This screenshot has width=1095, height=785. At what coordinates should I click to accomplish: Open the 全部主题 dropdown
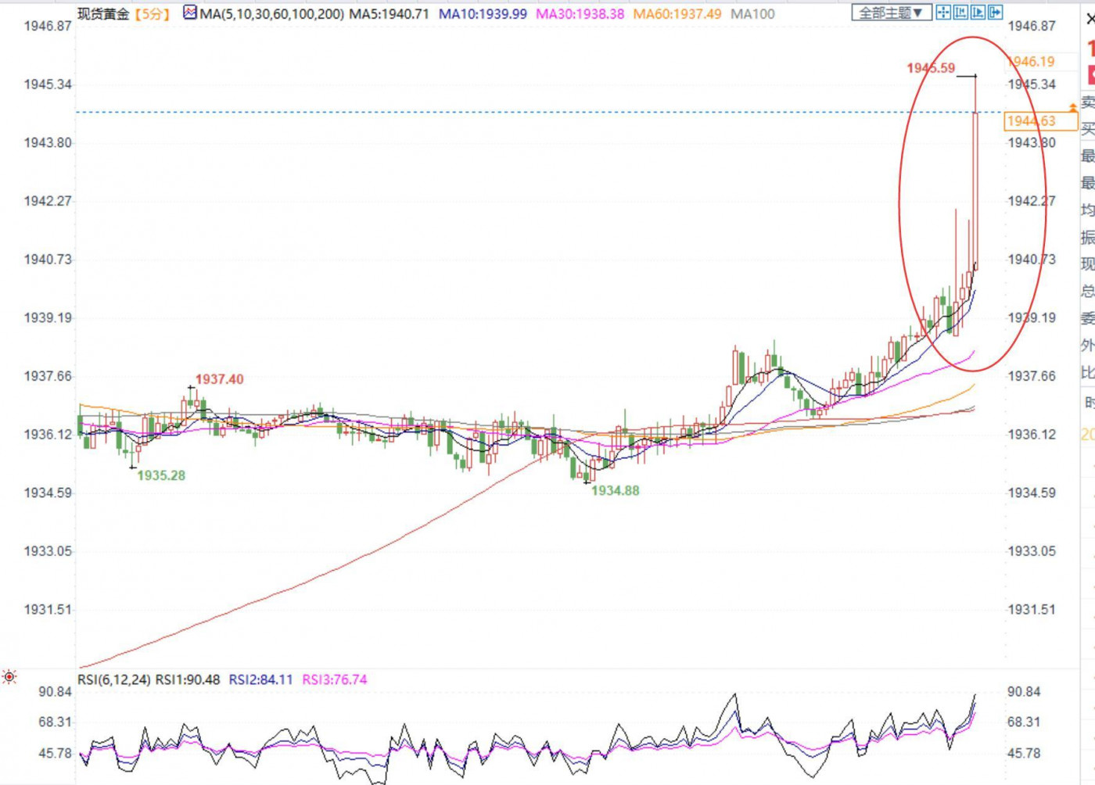tap(890, 13)
